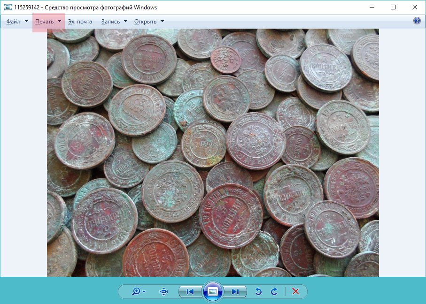The height and width of the screenshot is (304, 426).
Task: Click the app icon in title bar
Action: coord(8,8)
